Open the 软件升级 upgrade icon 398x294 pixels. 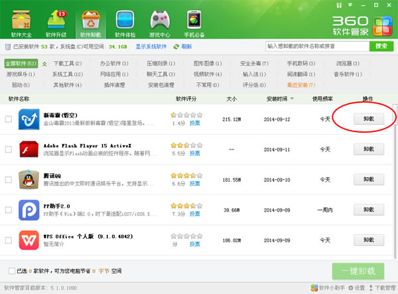pyautogui.click(x=56, y=23)
